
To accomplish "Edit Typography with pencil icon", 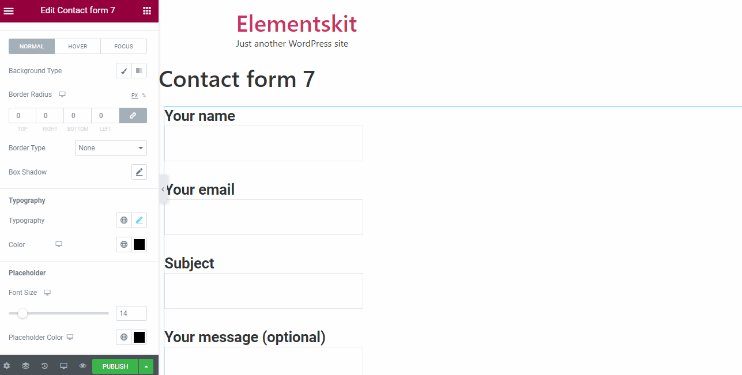I will pyautogui.click(x=139, y=221).
